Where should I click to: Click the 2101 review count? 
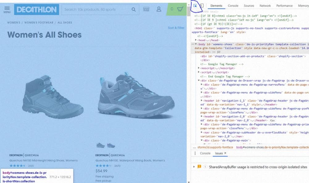pyautogui.click(x=31, y=166)
